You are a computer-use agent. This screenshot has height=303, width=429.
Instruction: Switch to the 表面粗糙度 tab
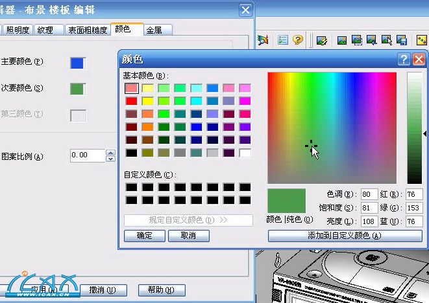click(x=88, y=30)
